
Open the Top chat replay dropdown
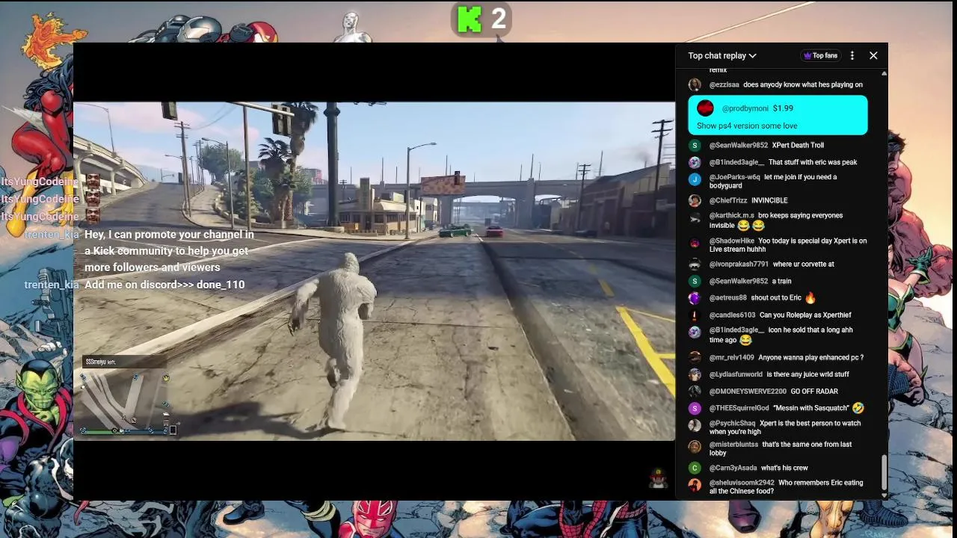722,55
